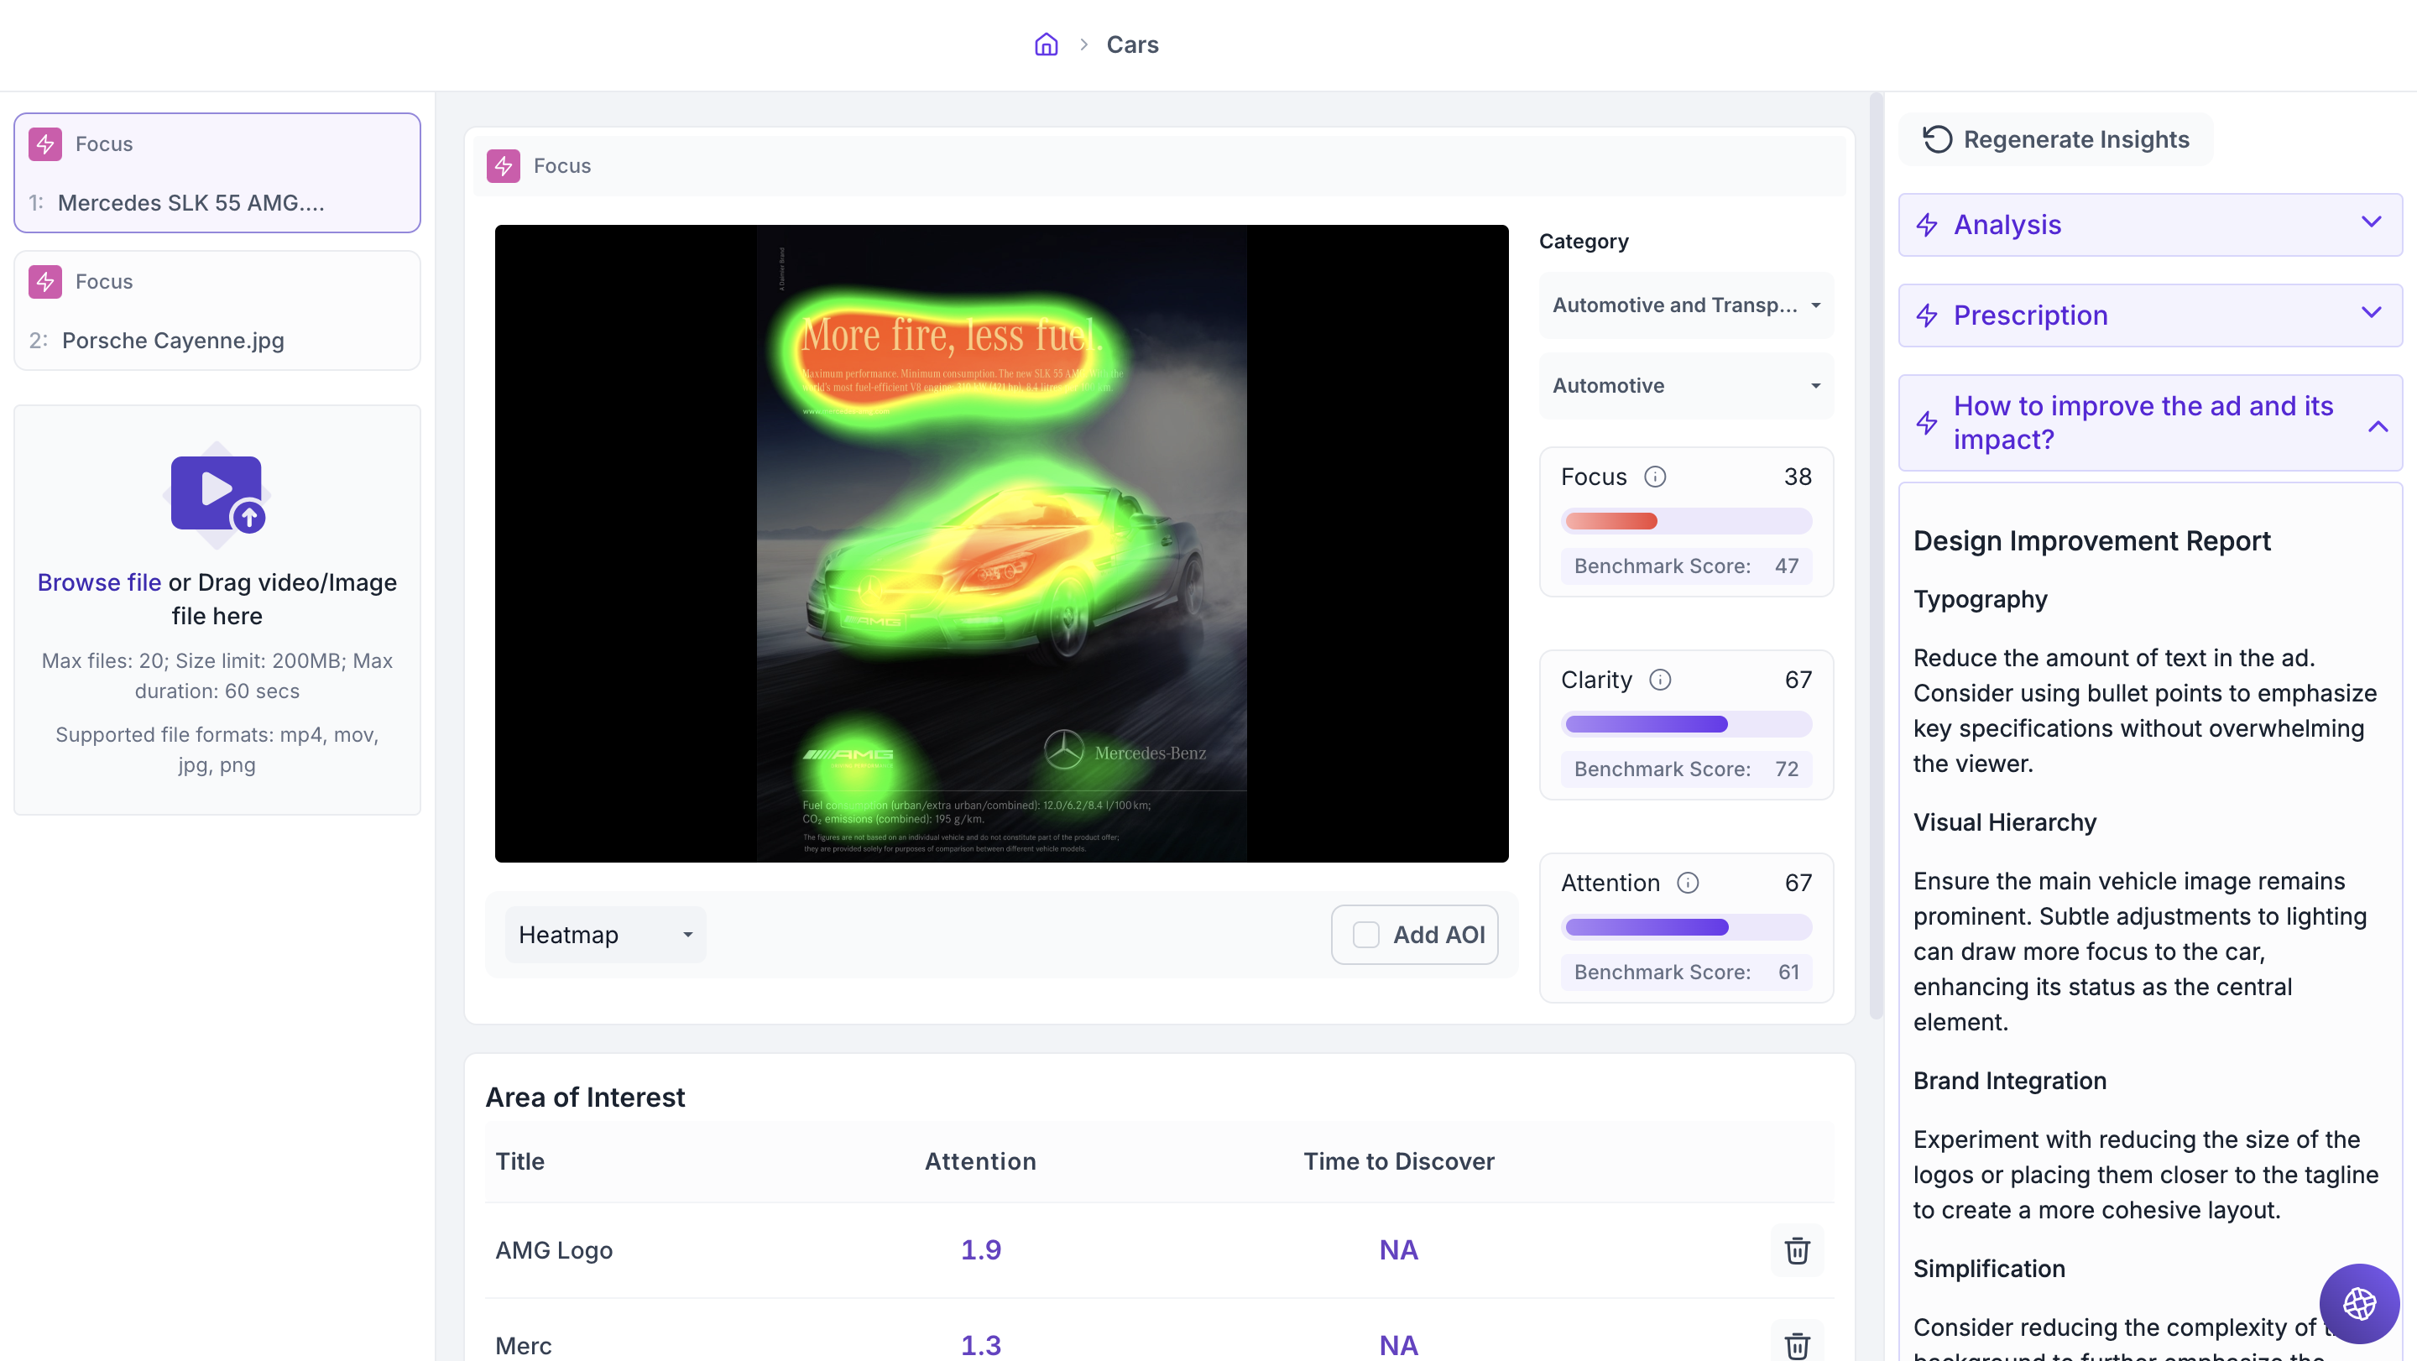Open the Automotive subcategory dropdown
2417x1361 pixels.
[x=1685, y=385]
